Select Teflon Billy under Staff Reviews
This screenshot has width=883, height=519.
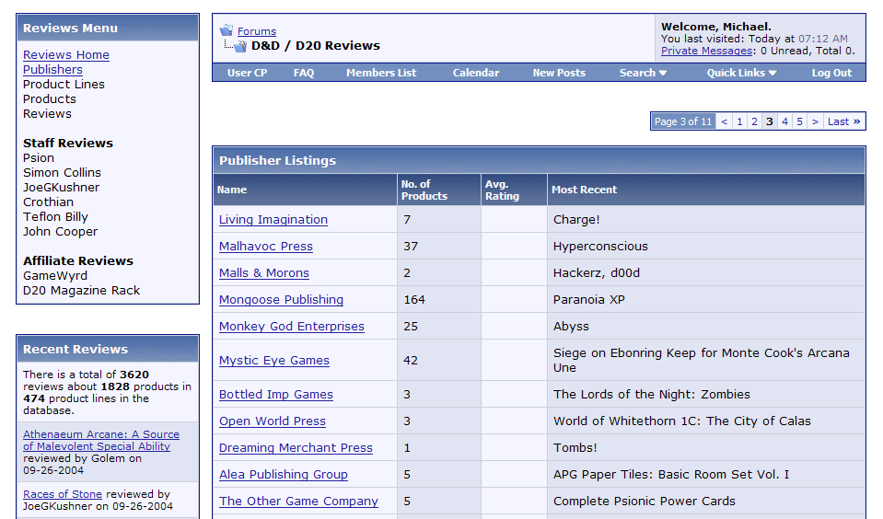[x=55, y=217]
